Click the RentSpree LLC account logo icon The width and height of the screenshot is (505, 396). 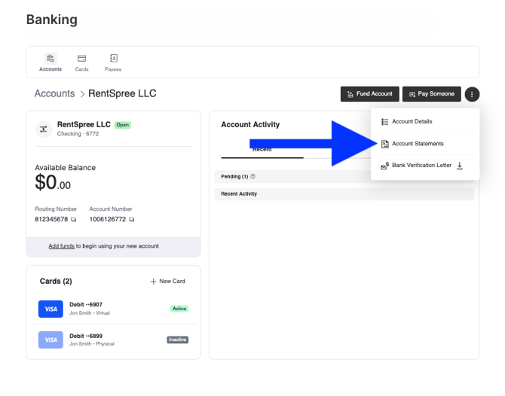pos(44,129)
